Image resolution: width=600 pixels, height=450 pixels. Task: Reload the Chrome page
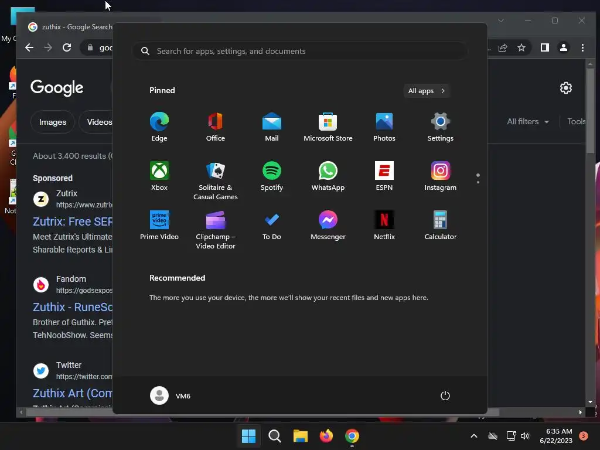tap(67, 47)
